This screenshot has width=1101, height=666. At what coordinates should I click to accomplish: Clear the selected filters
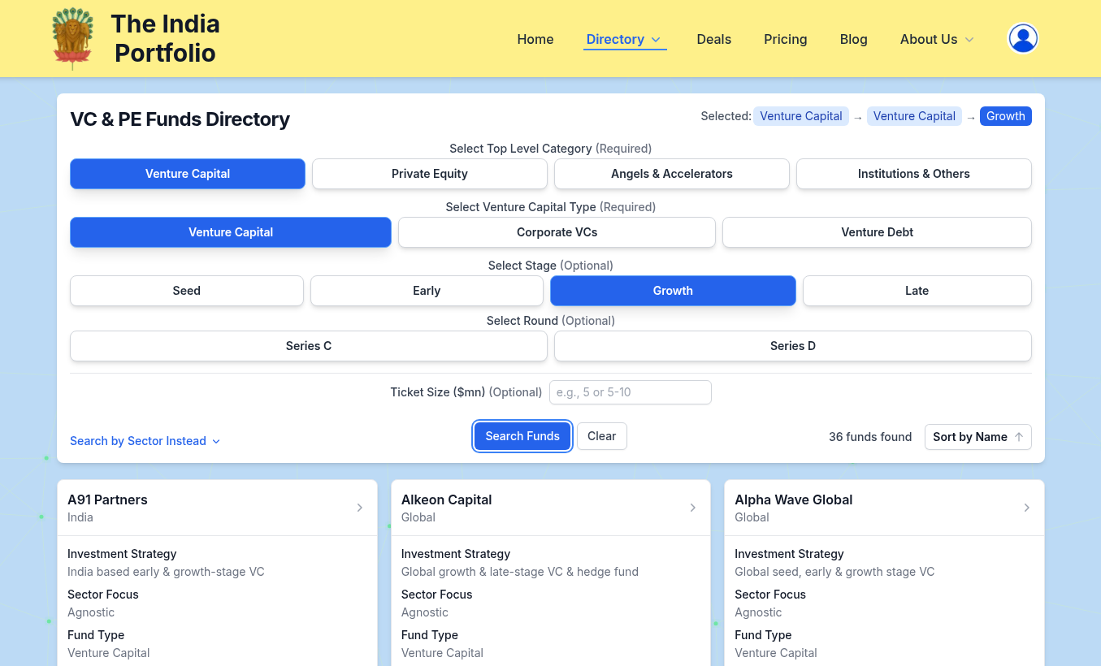(x=602, y=436)
